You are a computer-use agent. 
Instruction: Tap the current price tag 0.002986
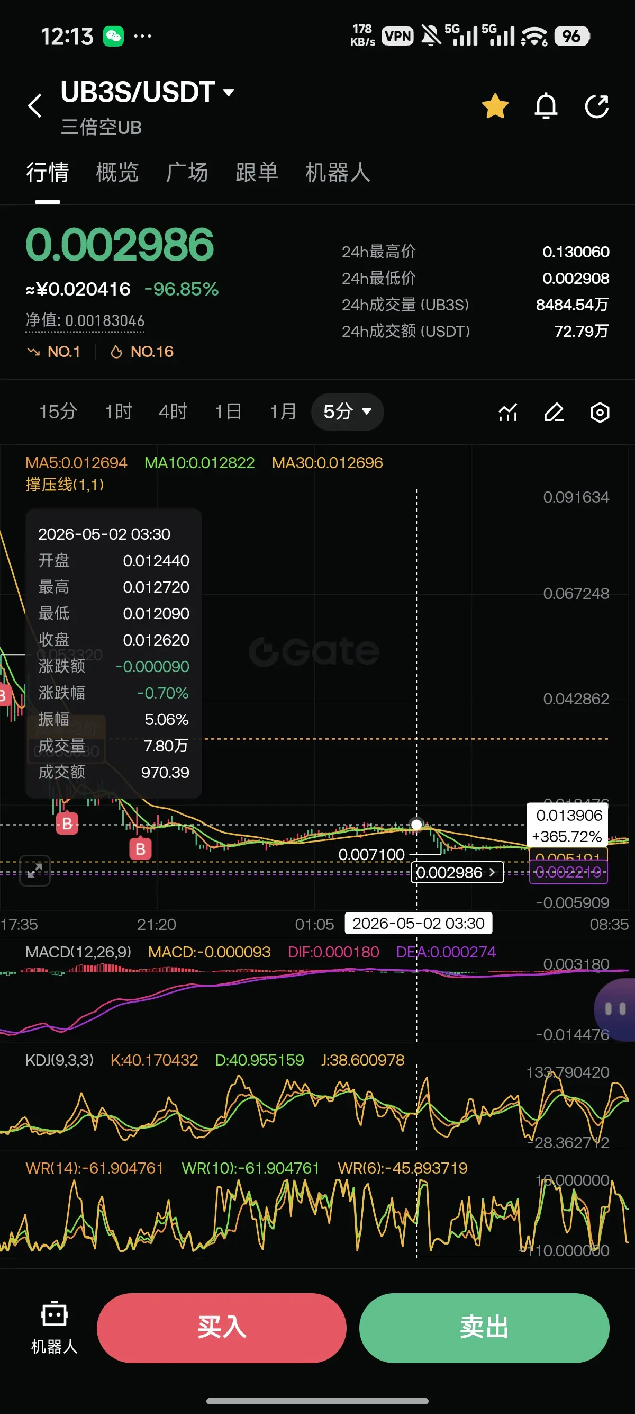(x=457, y=872)
